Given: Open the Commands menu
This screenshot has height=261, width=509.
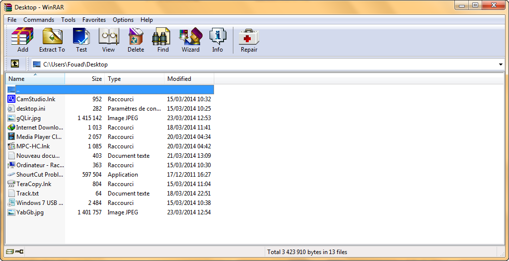Looking at the screenshot, I should tap(39, 20).
